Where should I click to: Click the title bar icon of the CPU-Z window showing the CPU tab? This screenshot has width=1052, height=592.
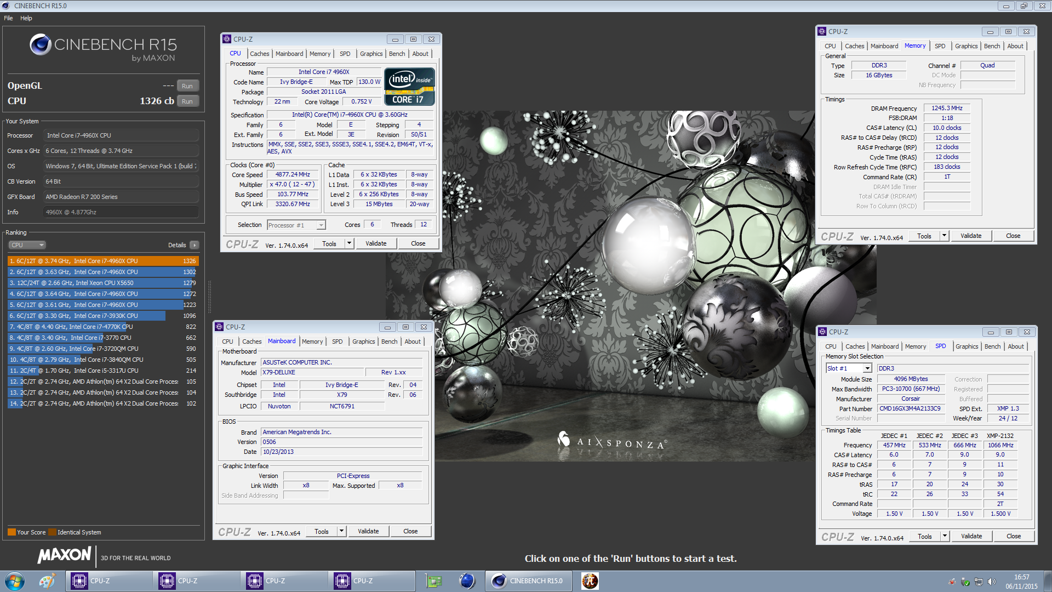tap(227, 39)
